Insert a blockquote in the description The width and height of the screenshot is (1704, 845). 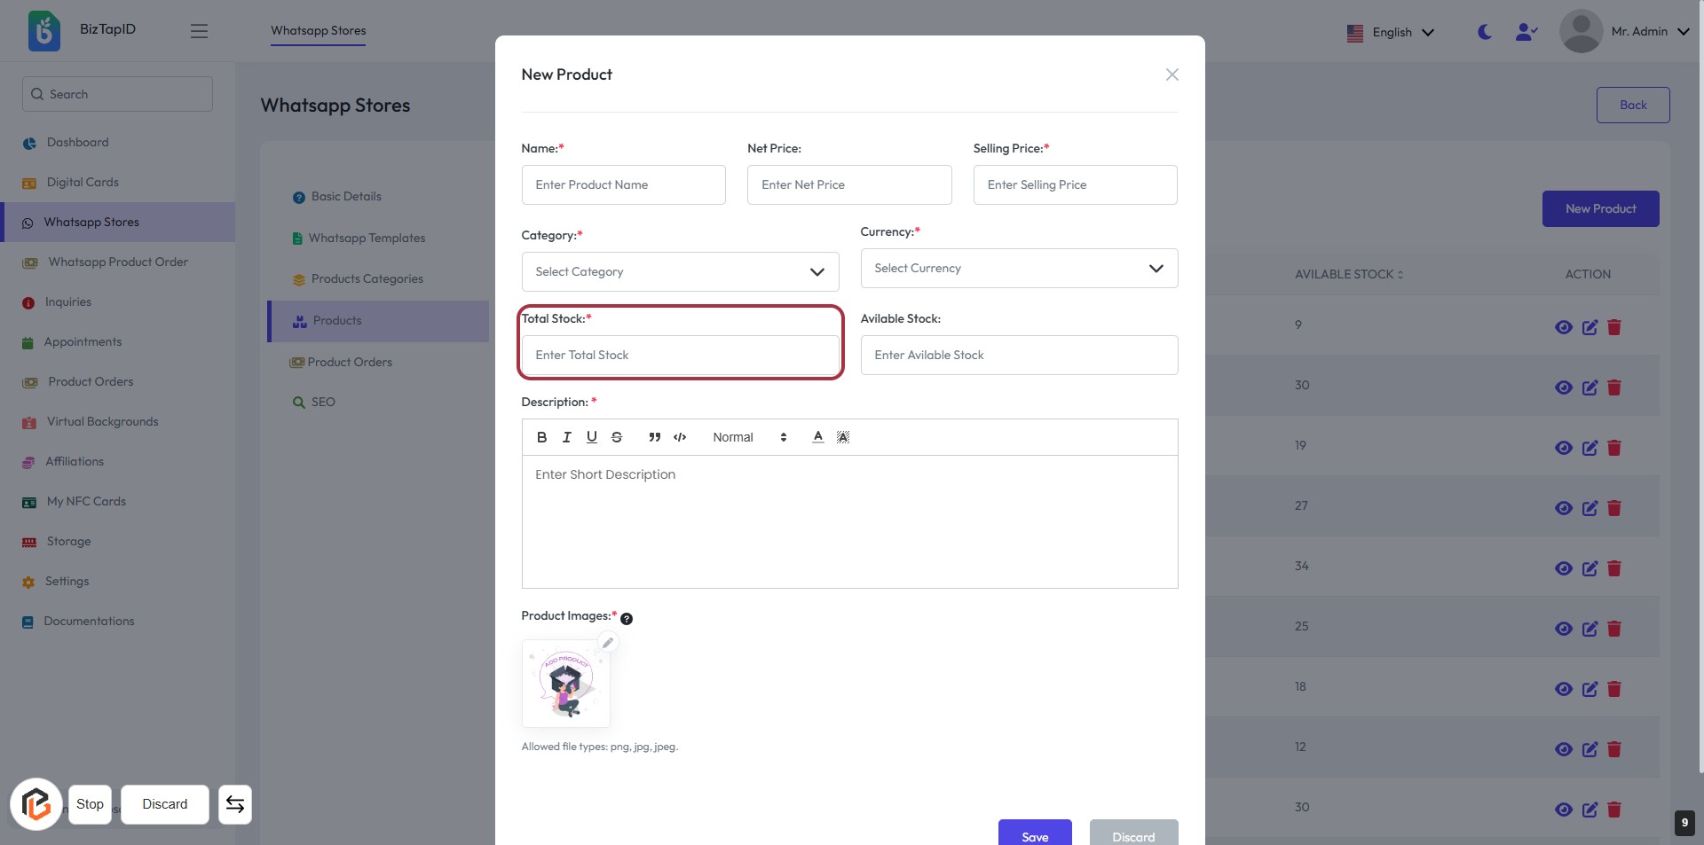tap(654, 437)
